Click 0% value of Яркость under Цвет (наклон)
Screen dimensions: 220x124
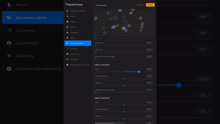(x=149, y=116)
